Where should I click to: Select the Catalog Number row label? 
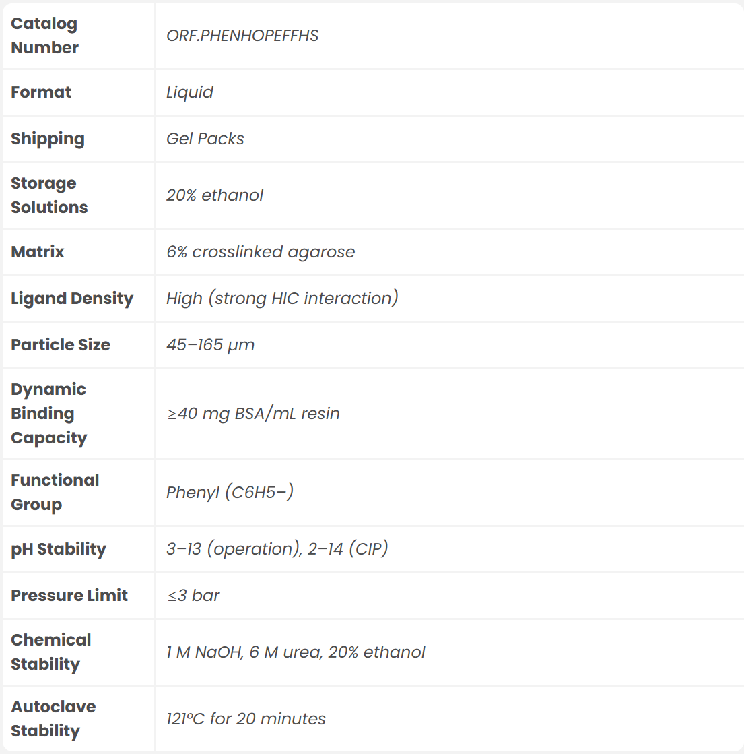pos(44,36)
